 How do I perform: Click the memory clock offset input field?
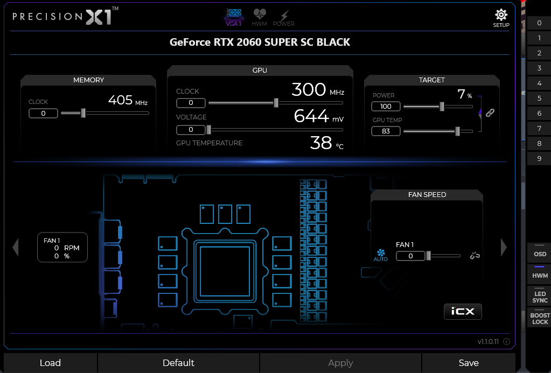(x=43, y=114)
